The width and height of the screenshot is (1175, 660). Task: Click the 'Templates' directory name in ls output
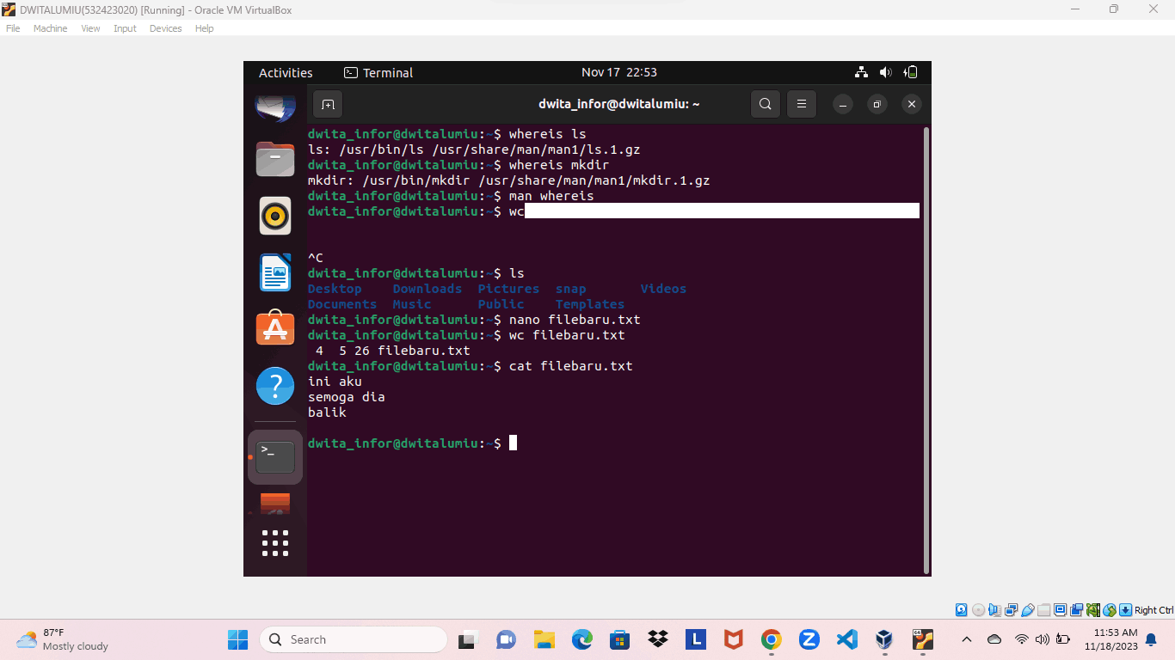point(590,304)
